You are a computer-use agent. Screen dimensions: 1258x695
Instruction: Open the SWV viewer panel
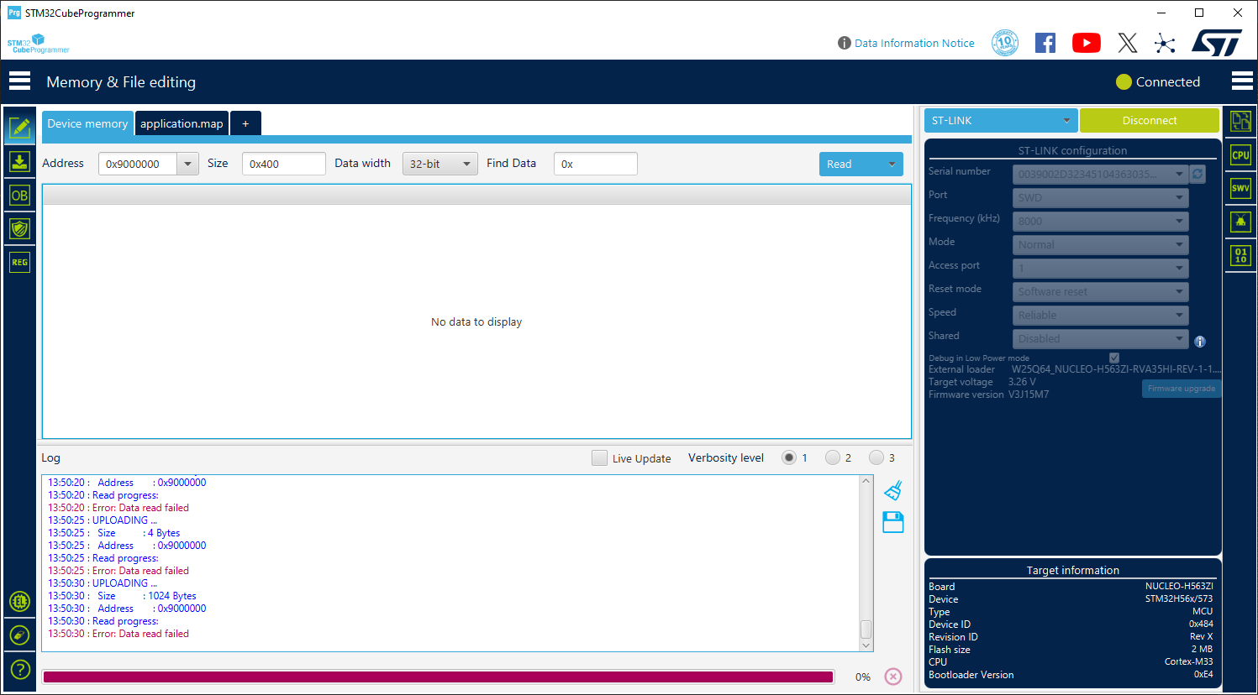(1240, 188)
